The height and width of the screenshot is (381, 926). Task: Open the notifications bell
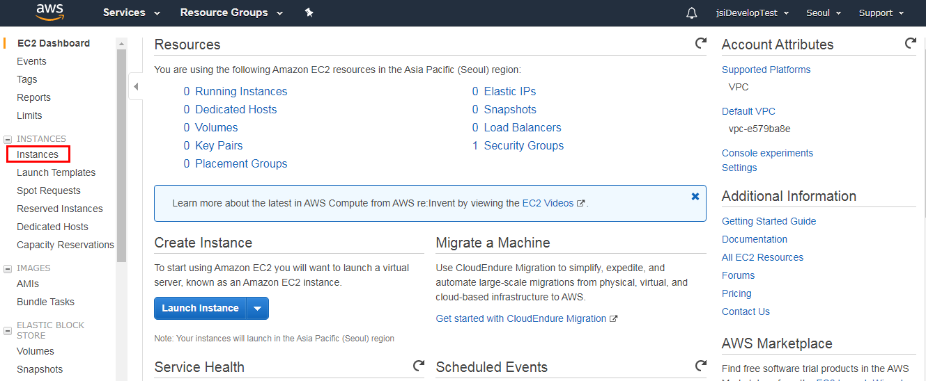tap(691, 13)
